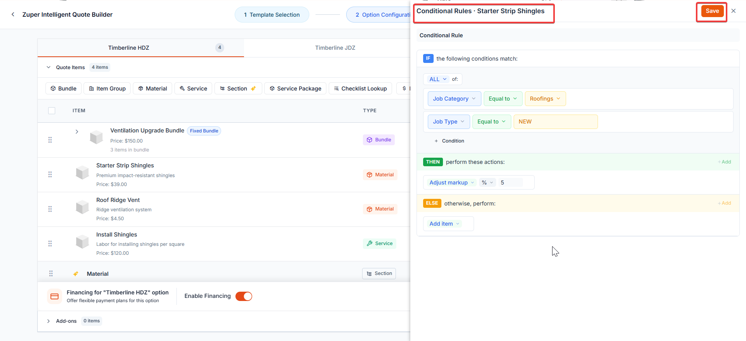The image size is (746, 341).
Task: Open the Job Category field dropdown
Action: 455,99
